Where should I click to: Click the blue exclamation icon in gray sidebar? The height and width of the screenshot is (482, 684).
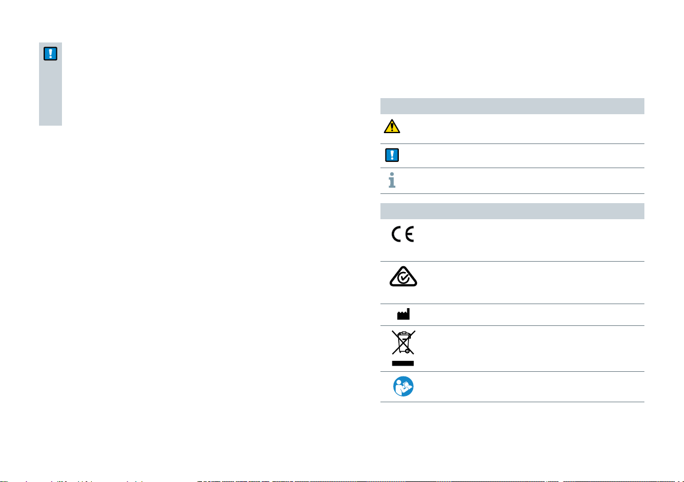point(50,54)
